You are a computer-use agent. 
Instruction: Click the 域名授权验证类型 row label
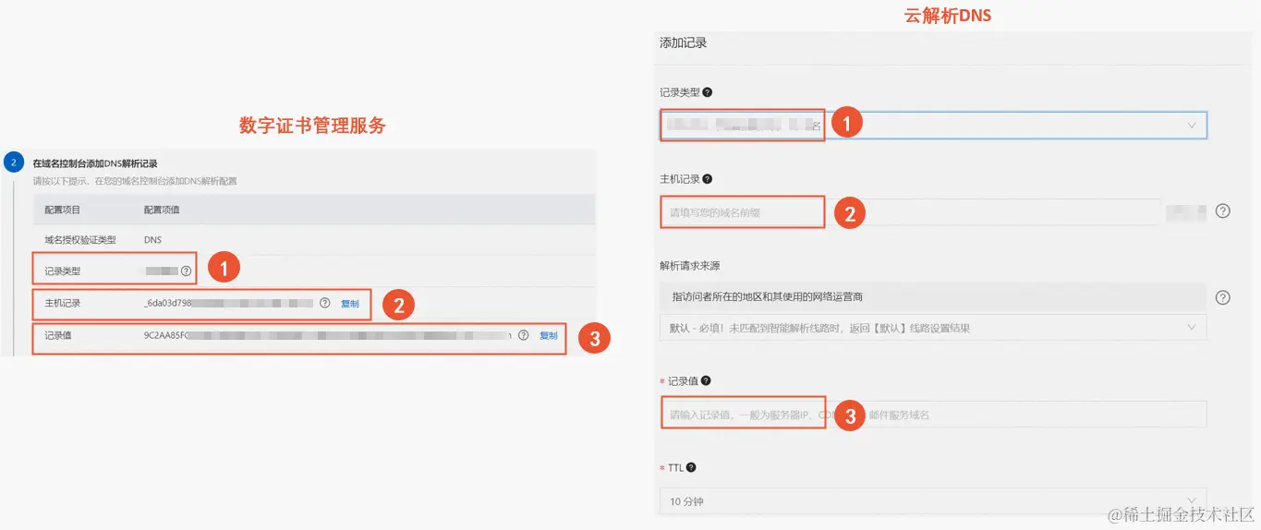pyautogui.click(x=80, y=240)
